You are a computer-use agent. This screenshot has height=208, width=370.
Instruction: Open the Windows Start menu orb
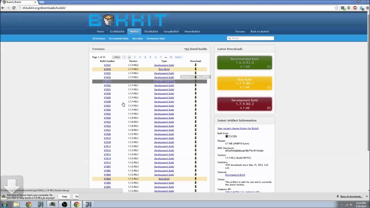[5, 205]
